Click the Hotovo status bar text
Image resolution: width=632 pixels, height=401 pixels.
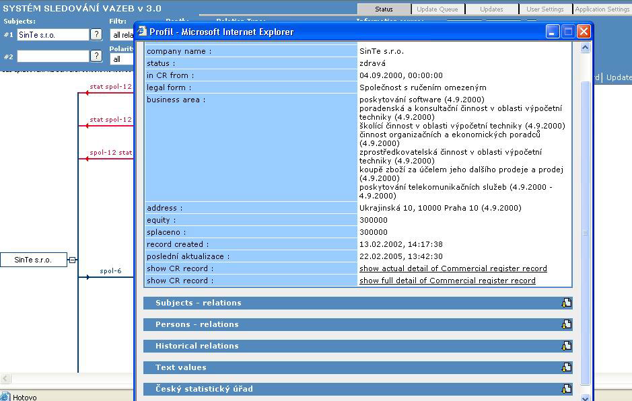(25, 398)
